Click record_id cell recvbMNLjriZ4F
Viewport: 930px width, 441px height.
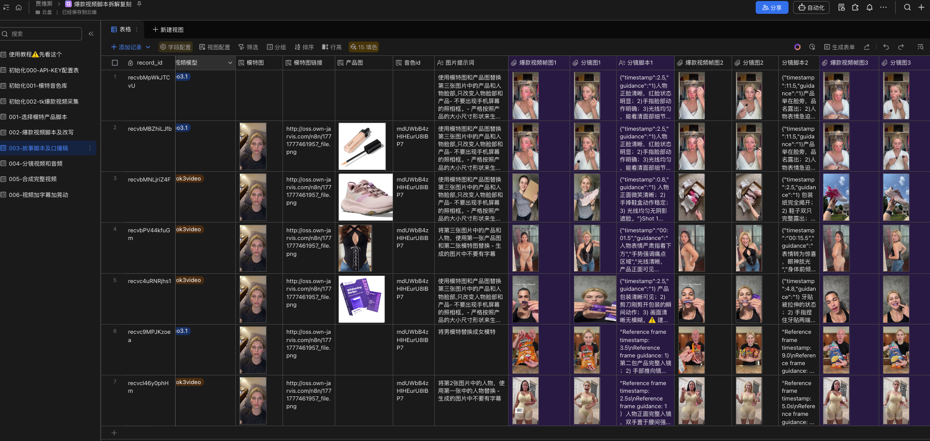[149, 179]
